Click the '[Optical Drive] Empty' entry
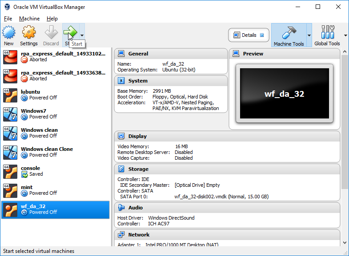 [x=197, y=185]
